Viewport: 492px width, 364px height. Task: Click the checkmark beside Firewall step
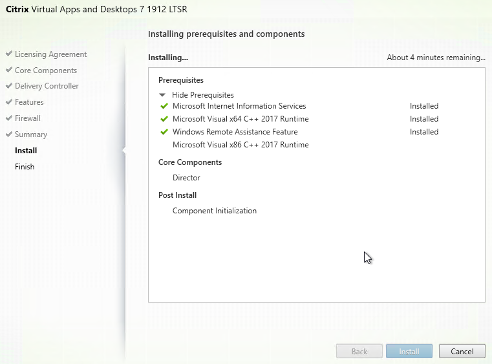[x=8, y=118]
